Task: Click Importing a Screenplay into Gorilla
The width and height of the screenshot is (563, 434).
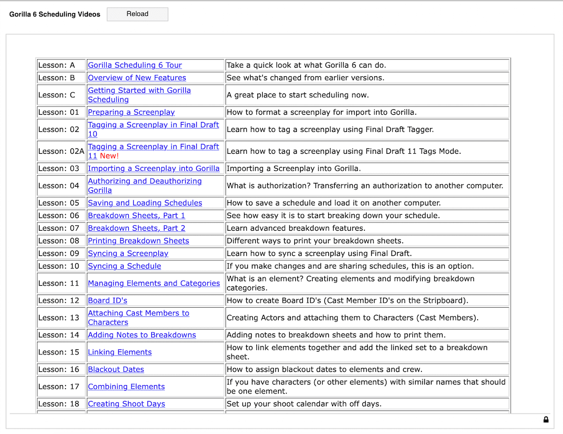Action: (x=153, y=169)
